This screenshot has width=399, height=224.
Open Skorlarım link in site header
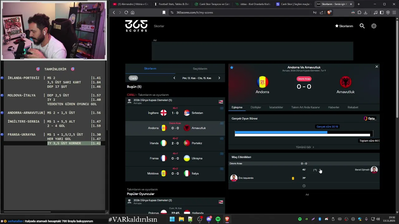344,26
